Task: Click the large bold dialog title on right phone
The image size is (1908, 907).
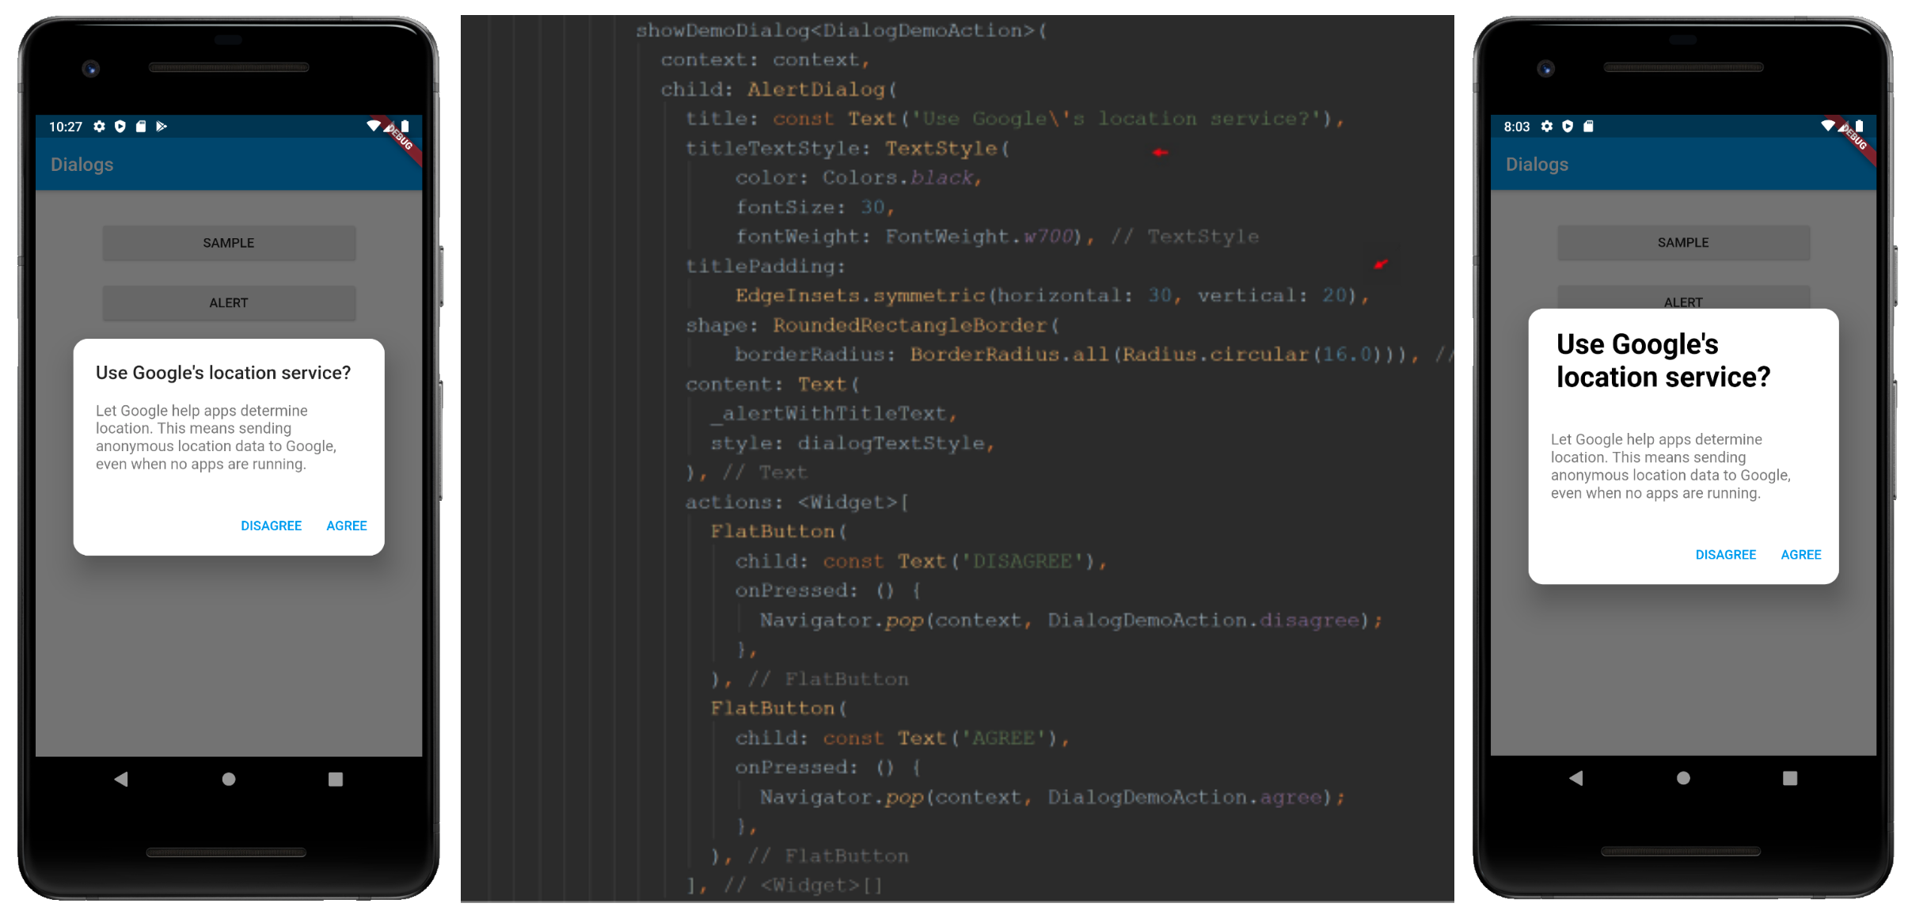Action: point(1663,361)
